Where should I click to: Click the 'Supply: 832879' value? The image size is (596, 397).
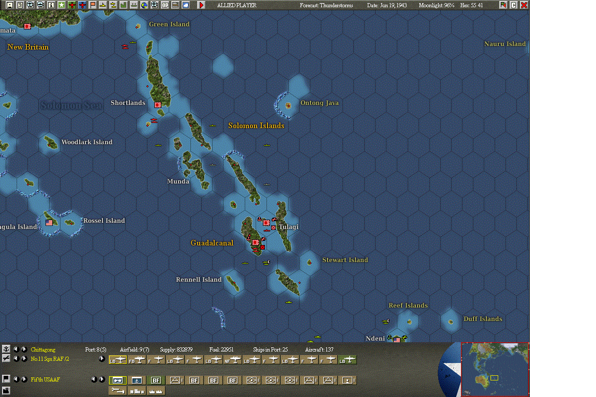pos(176,349)
